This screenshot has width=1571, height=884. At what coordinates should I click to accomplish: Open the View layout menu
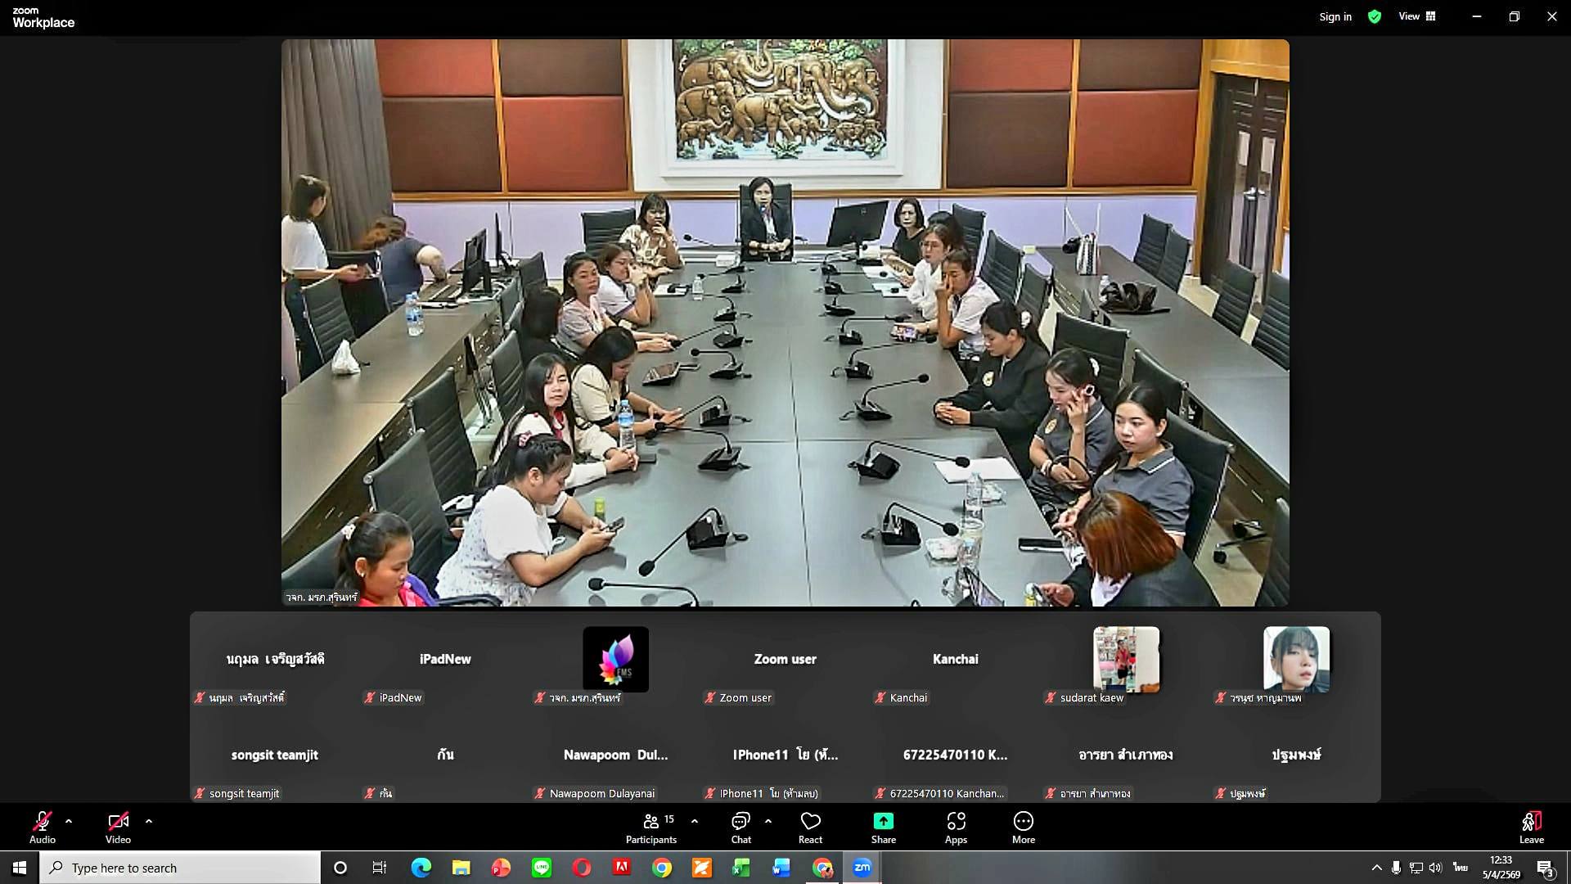click(x=1416, y=16)
